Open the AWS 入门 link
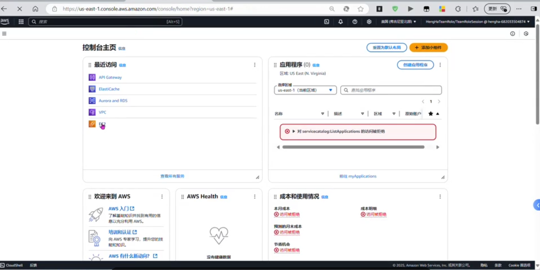540x270 pixels. [121, 209]
